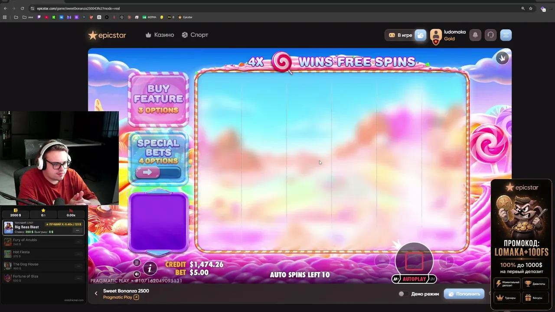555x312 pixels.
Task: Mute the game sound
Action: [137, 274]
